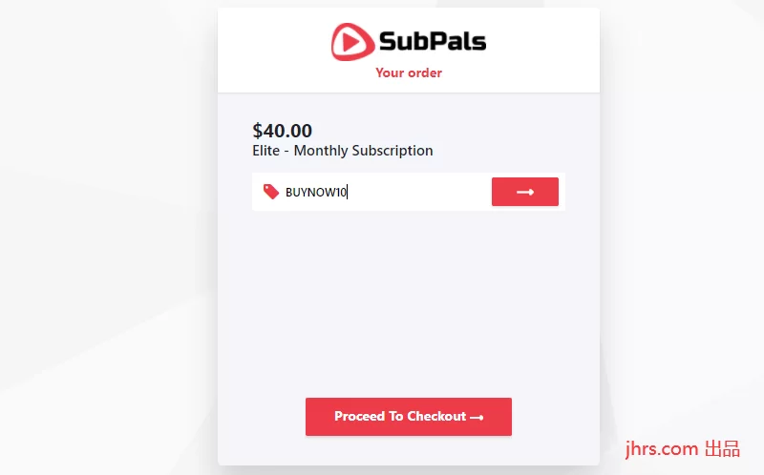Viewport: 764px width, 475px height.
Task: Click the gray page background left of the card
Action: 105,238
